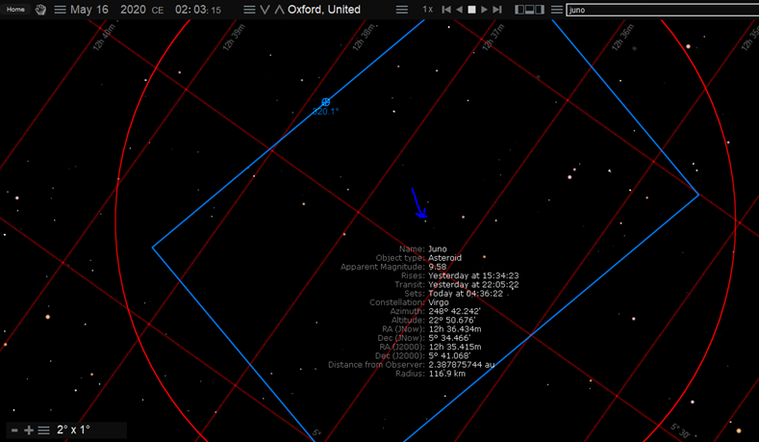
Task: Click the Apparent Magnitude 9.58 value
Action: 437,267
